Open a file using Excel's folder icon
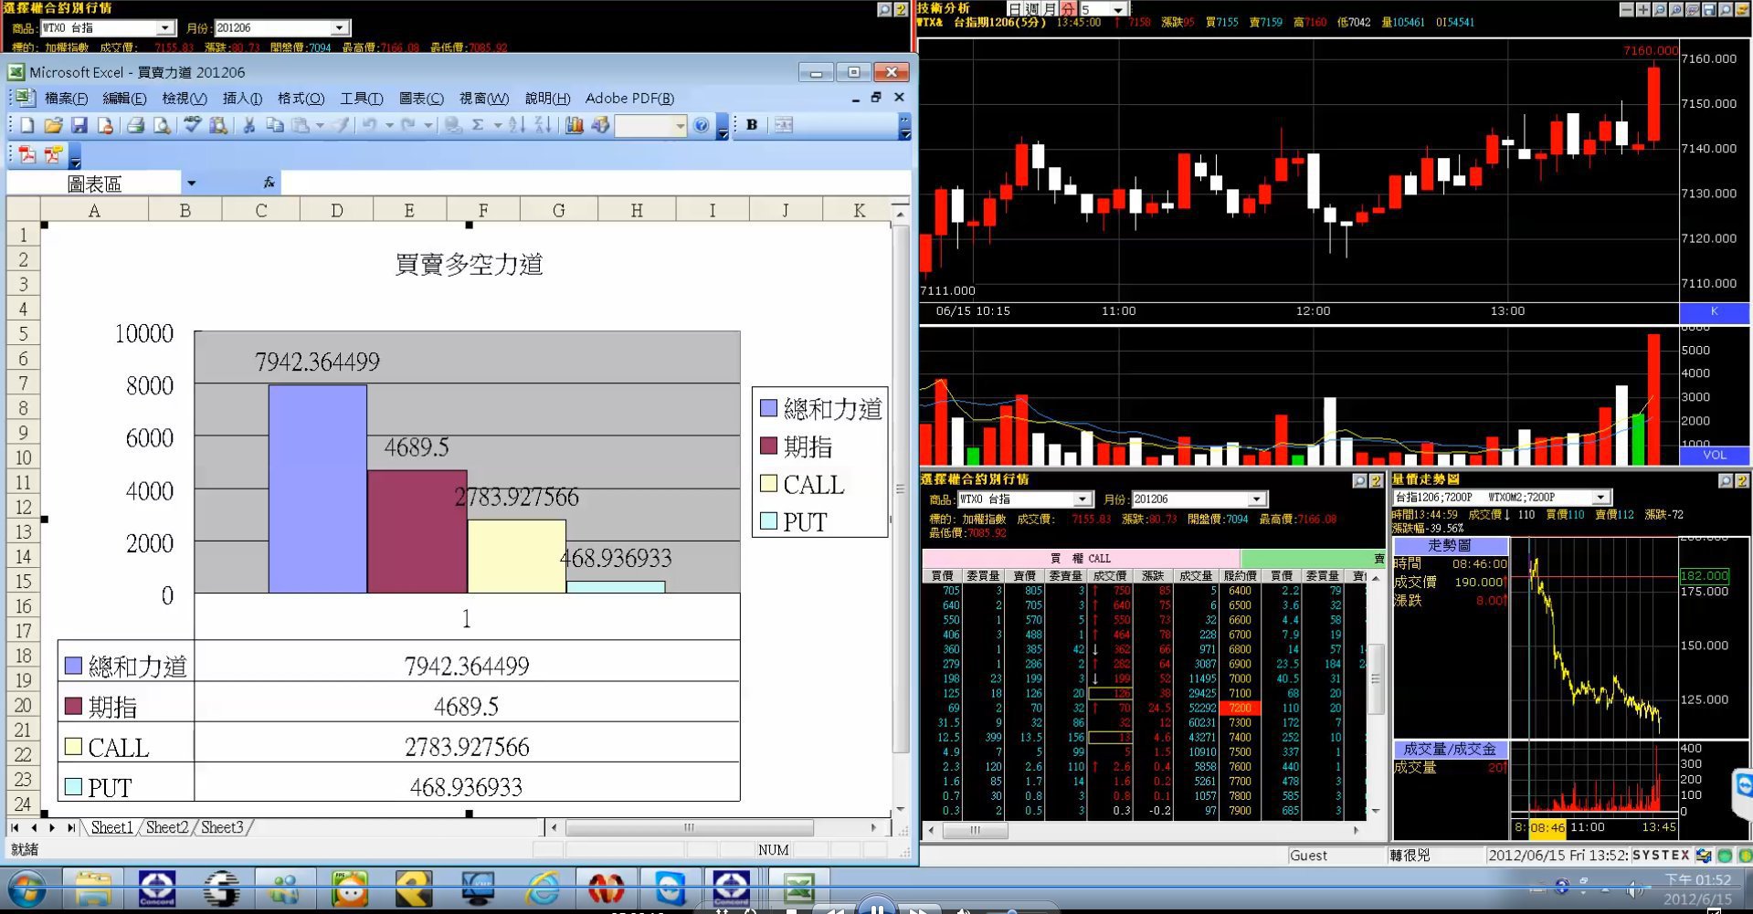The width and height of the screenshot is (1753, 914). pyautogui.click(x=53, y=125)
